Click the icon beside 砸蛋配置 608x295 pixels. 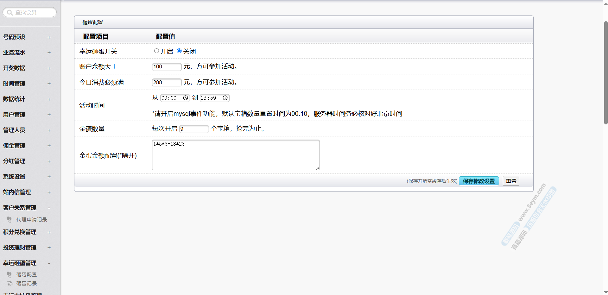click(x=9, y=274)
